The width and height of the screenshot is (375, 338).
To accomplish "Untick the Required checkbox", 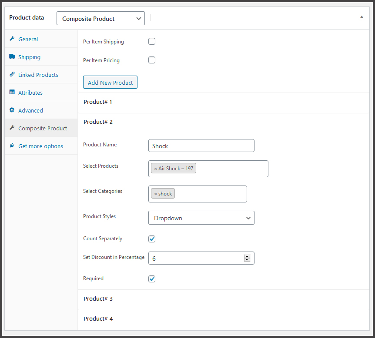I will 152,279.
